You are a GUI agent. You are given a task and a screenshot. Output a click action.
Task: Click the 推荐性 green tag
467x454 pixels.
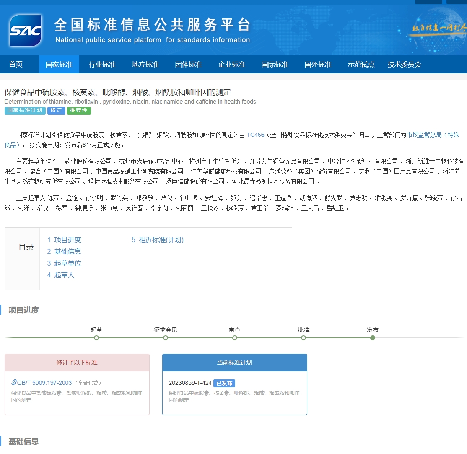79,111
